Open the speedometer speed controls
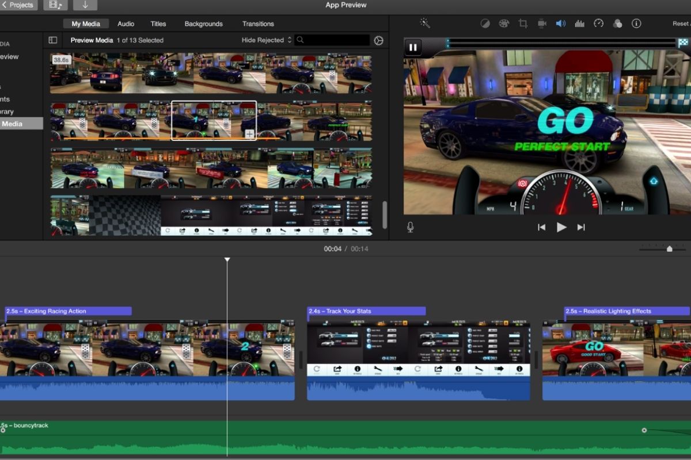 click(x=598, y=24)
